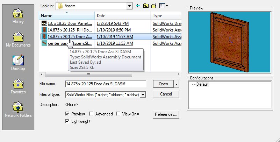Open the View menu dropdown icon
Screen dimensions: 280x142
(163, 6)
